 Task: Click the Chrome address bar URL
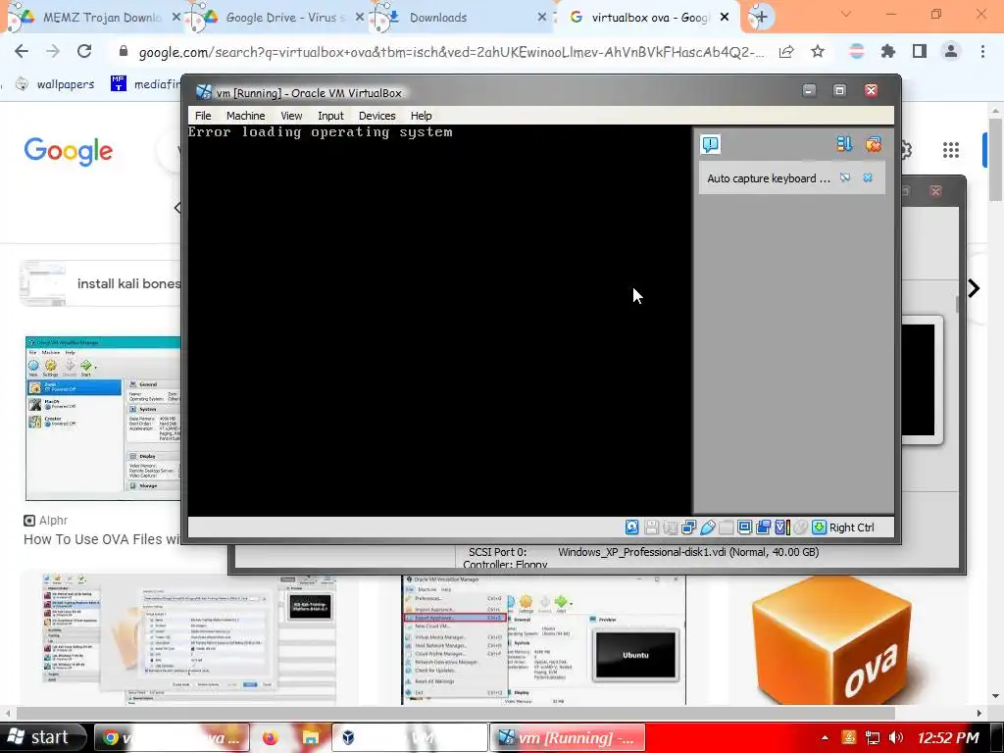[x=451, y=52]
